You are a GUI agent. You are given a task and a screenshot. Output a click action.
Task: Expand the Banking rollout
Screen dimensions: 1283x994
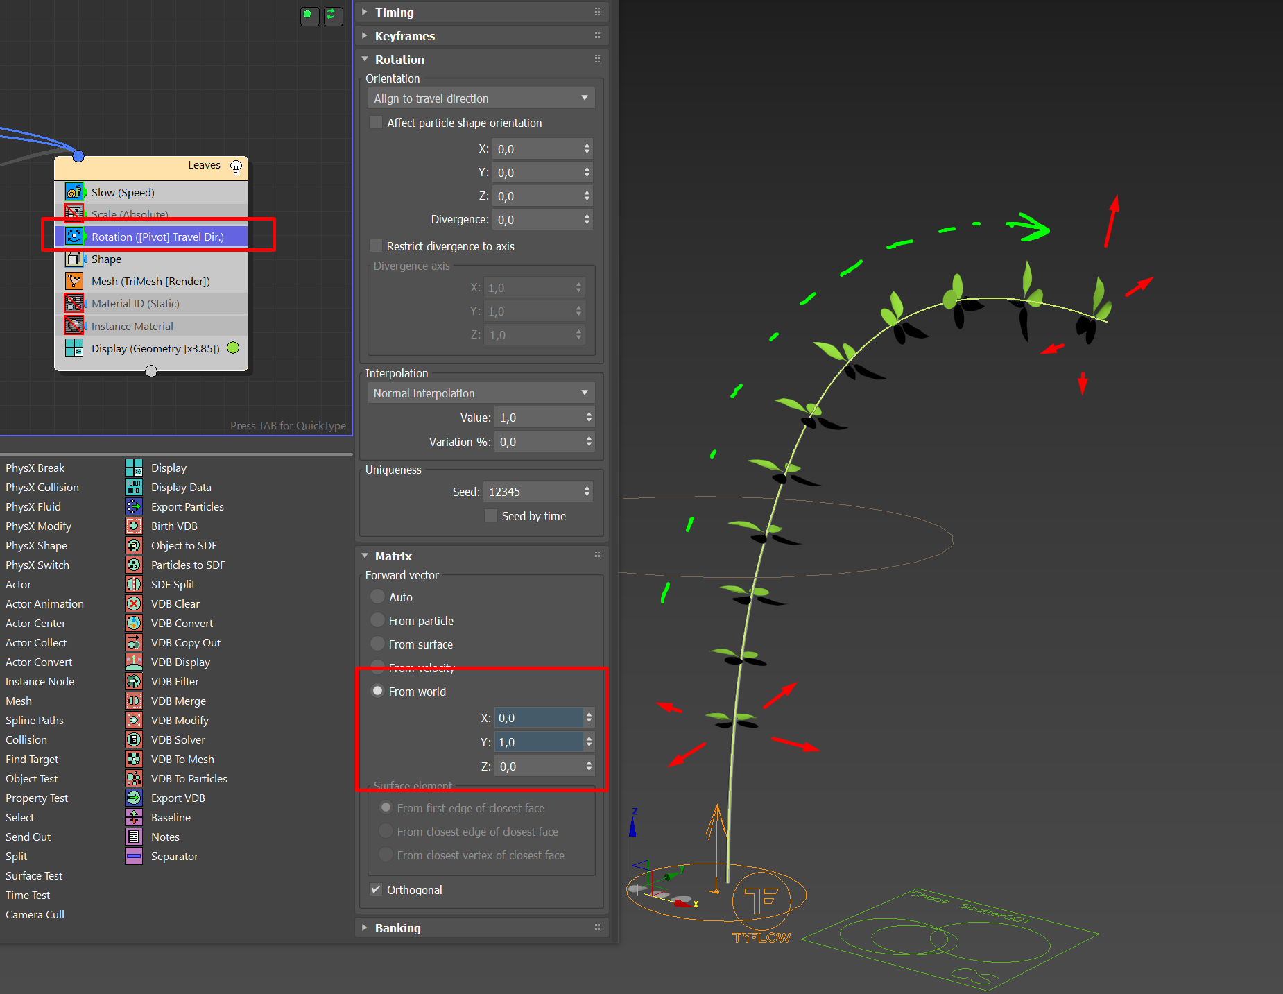tap(398, 928)
